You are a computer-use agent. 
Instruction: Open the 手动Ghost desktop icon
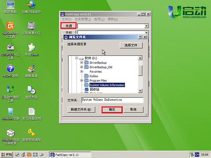click(x=31, y=50)
